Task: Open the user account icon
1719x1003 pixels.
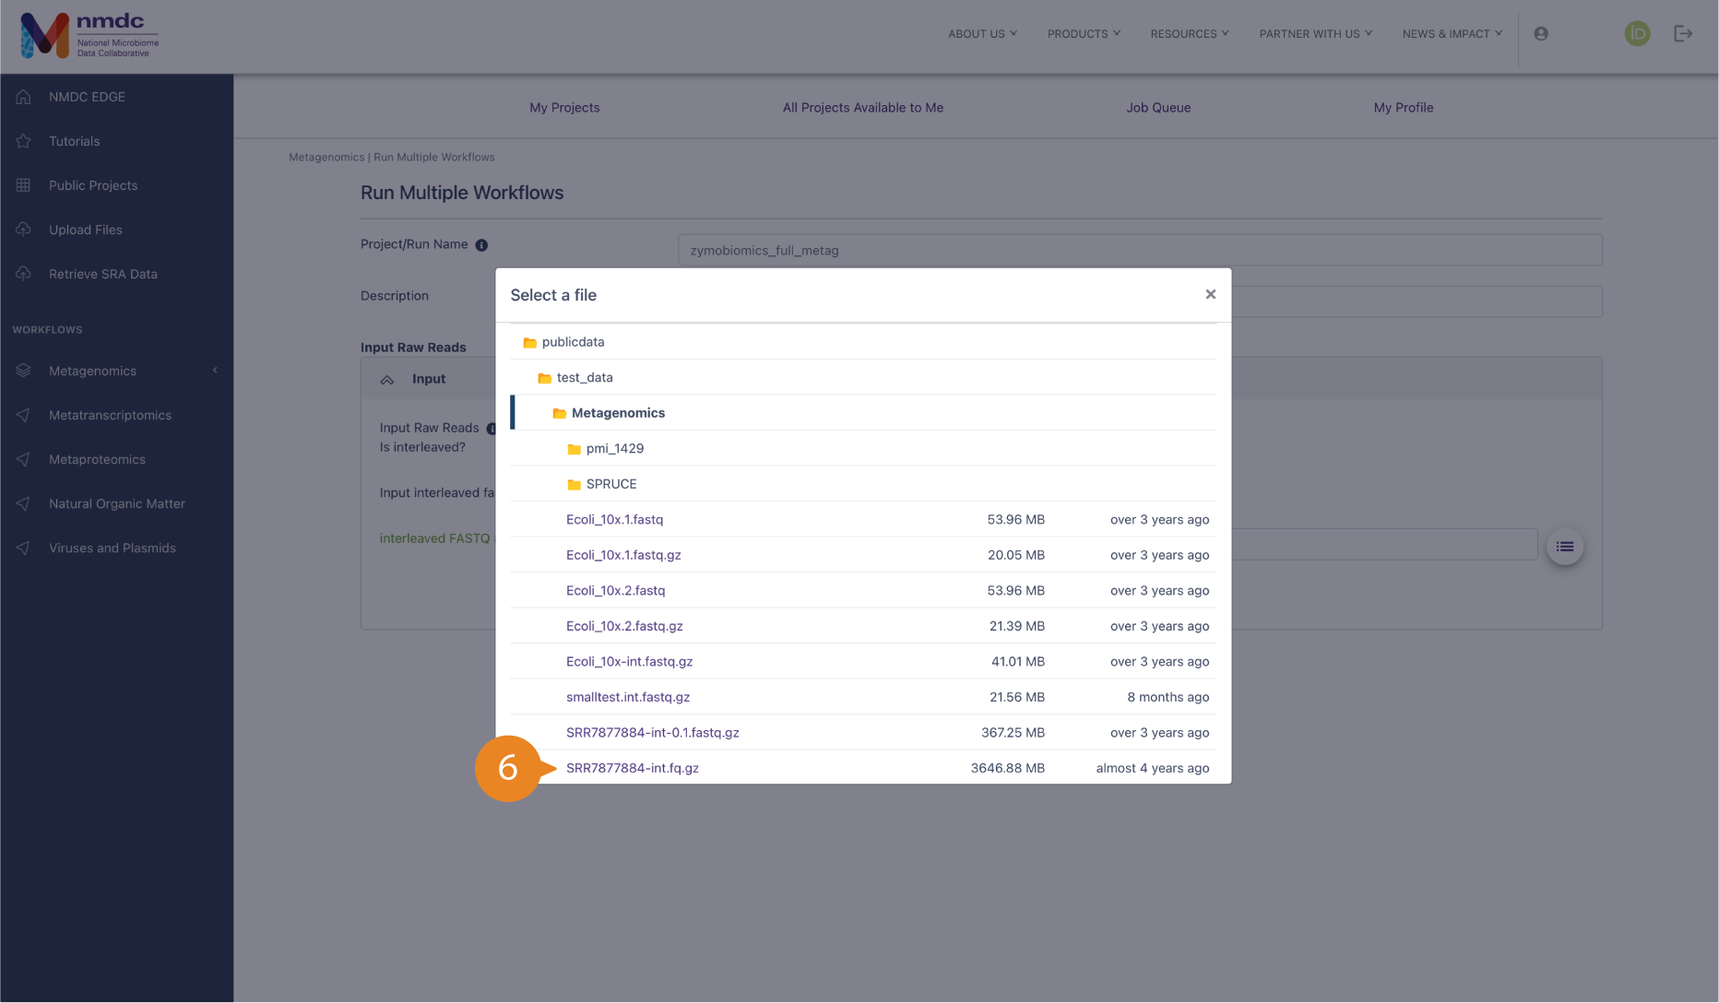Action: [1541, 34]
